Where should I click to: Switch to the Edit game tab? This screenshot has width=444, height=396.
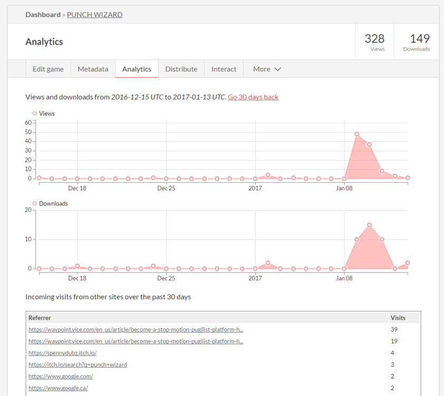[48, 69]
